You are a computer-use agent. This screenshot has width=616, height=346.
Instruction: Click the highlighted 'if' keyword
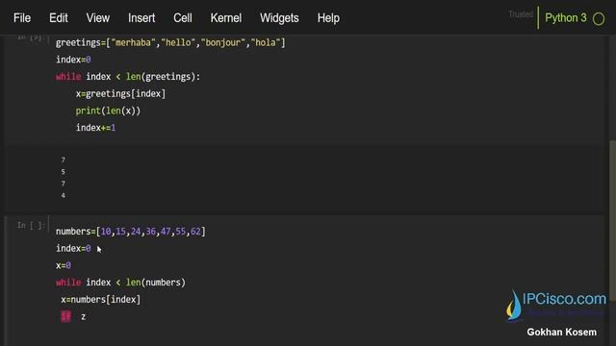[65, 316]
